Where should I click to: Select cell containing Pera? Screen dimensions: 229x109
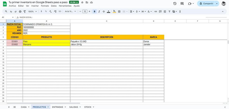point(47,42)
